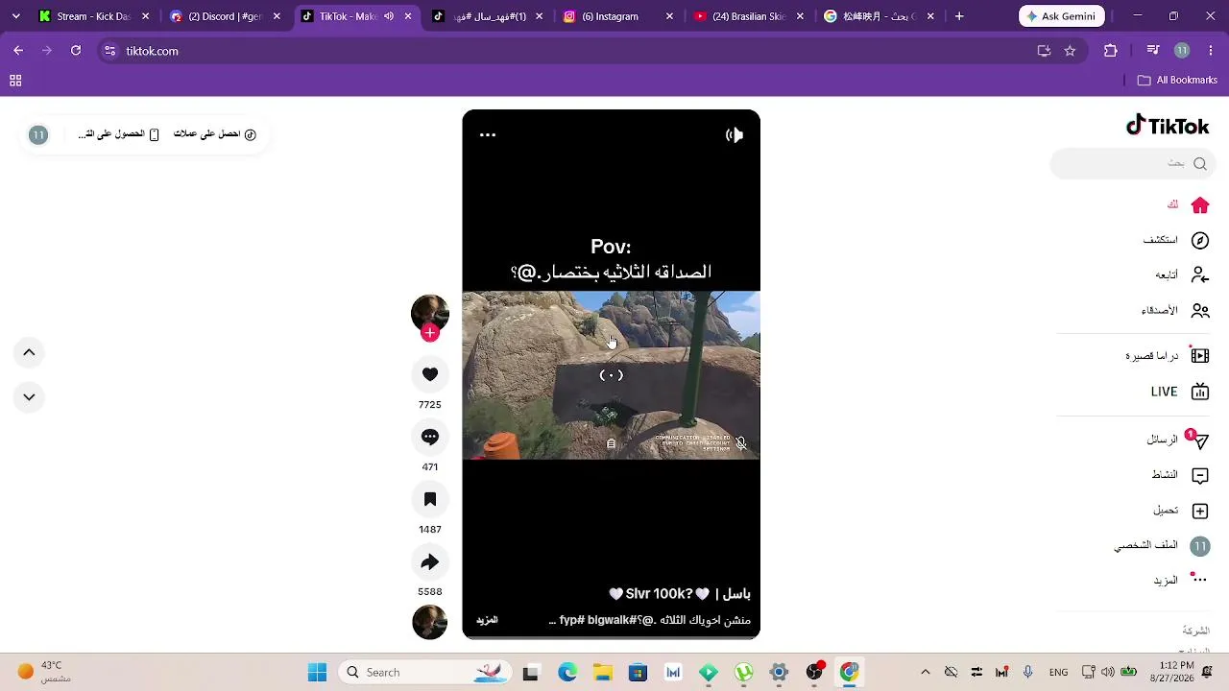Viewport: 1229px width, 691px height.
Task: Open the Activity (النشاط) inbox icon
Action: [1200, 475]
